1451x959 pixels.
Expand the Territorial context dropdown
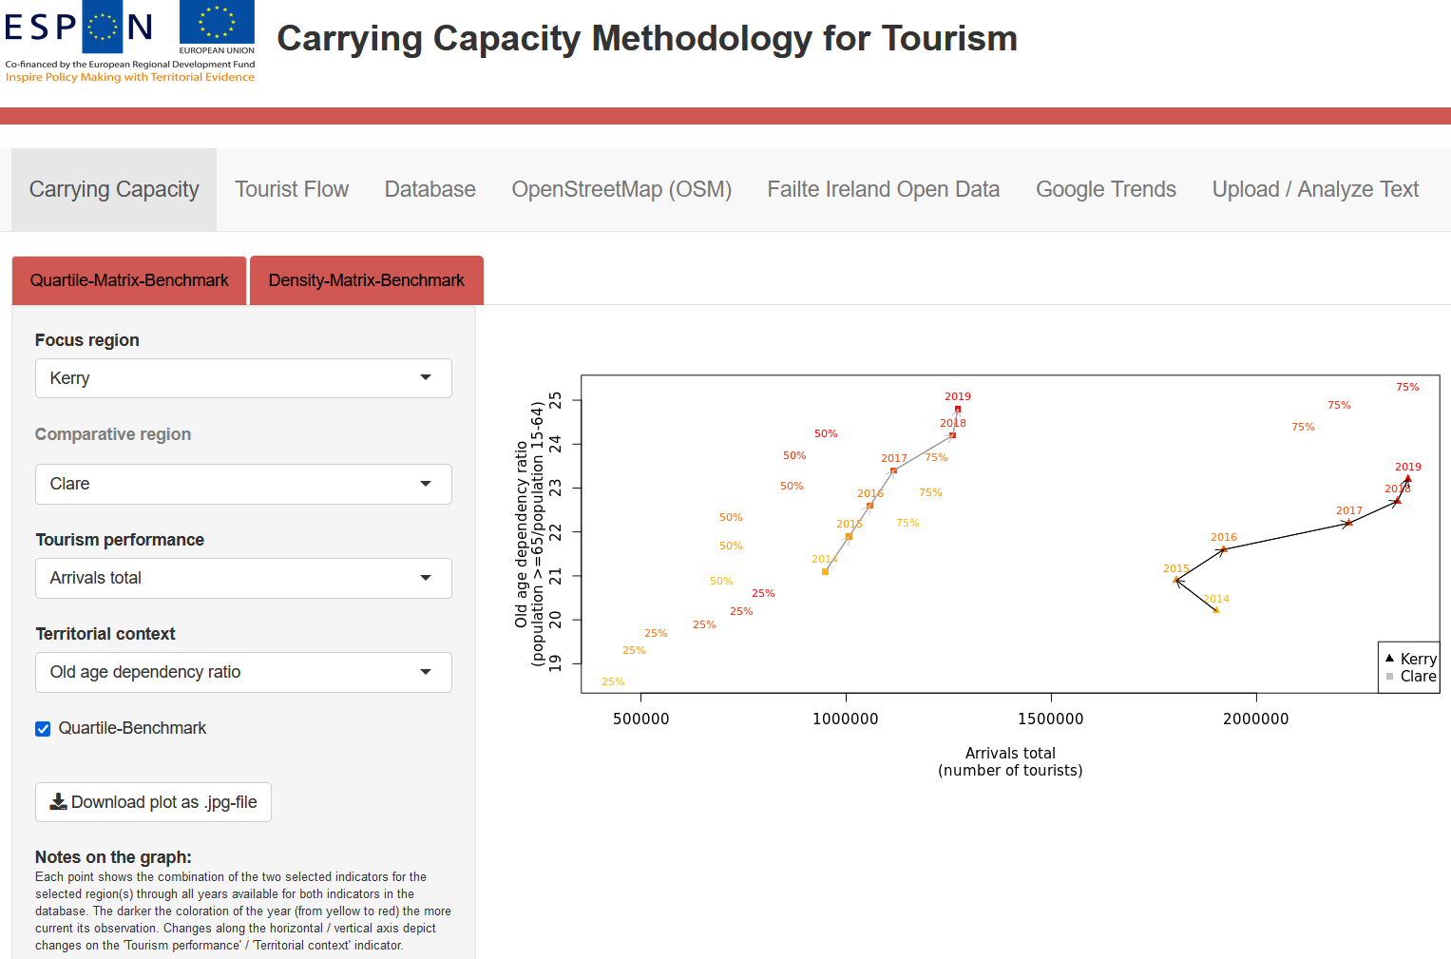coord(243,672)
